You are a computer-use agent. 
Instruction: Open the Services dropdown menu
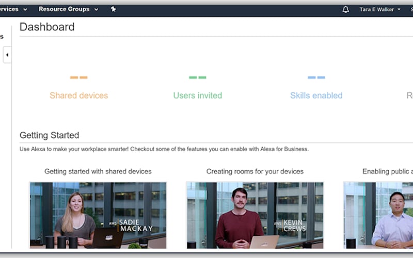pos(13,9)
